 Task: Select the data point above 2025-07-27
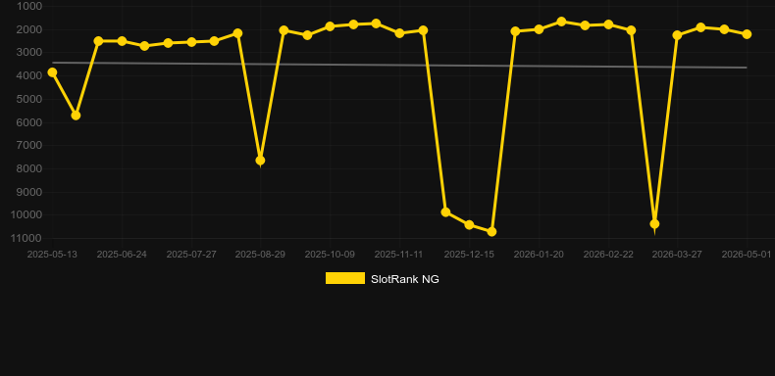pos(191,42)
